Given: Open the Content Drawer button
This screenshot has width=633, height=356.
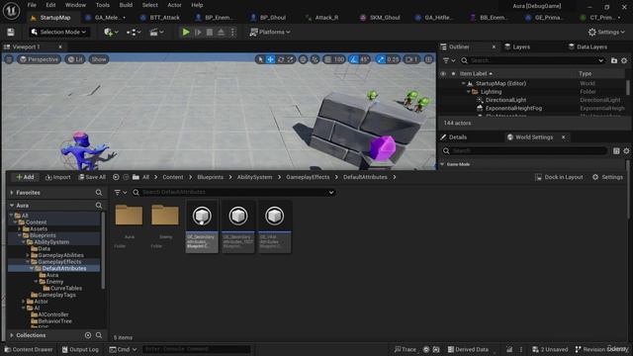Looking at the screenshot, I should (x=29, y=349).
